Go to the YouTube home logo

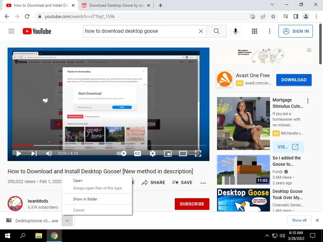[37, 31]
